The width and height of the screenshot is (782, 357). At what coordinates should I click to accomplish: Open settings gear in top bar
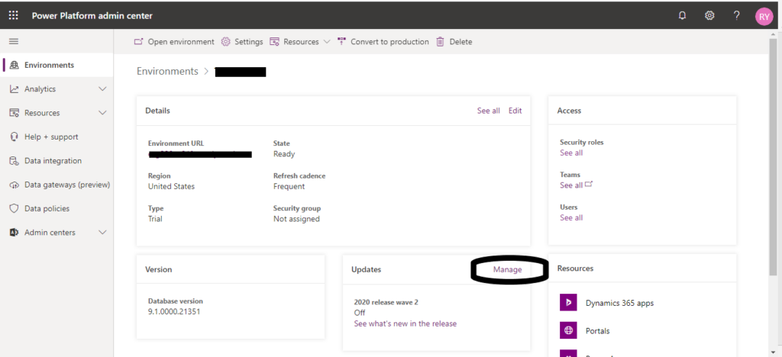(709, 16)
